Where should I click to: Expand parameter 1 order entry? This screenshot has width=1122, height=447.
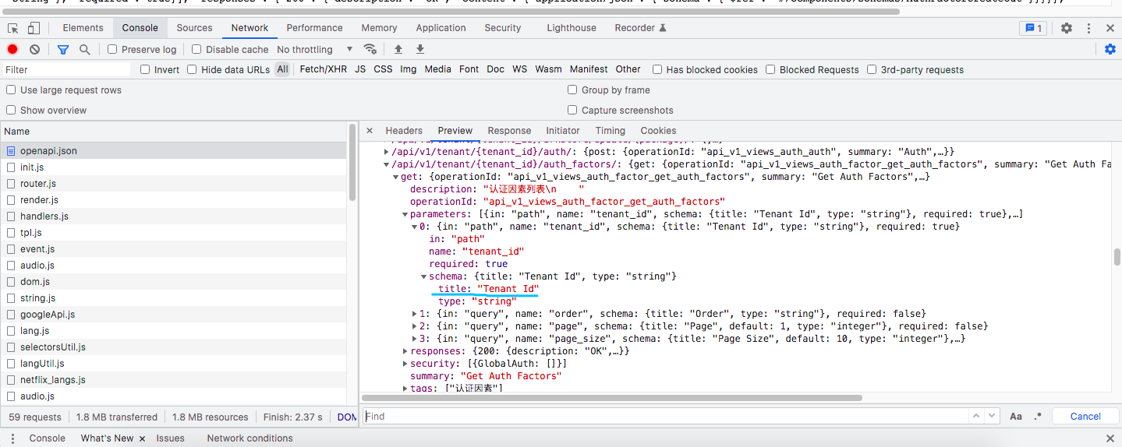(415, 314)
